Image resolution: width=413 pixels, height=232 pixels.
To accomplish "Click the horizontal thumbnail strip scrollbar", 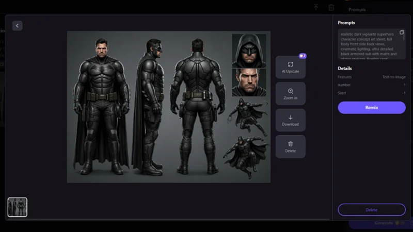I will (169, 219).
